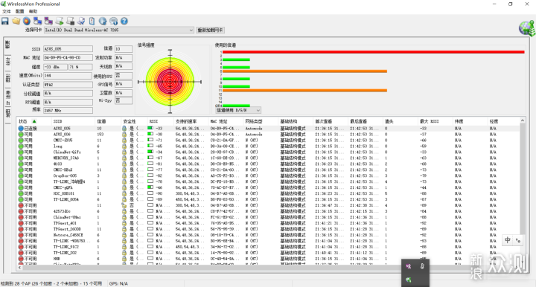The height and width of the screenshot is (287, 536).
Task: Select the TP-LINK_91C2 network row
Action: point(268,247)
